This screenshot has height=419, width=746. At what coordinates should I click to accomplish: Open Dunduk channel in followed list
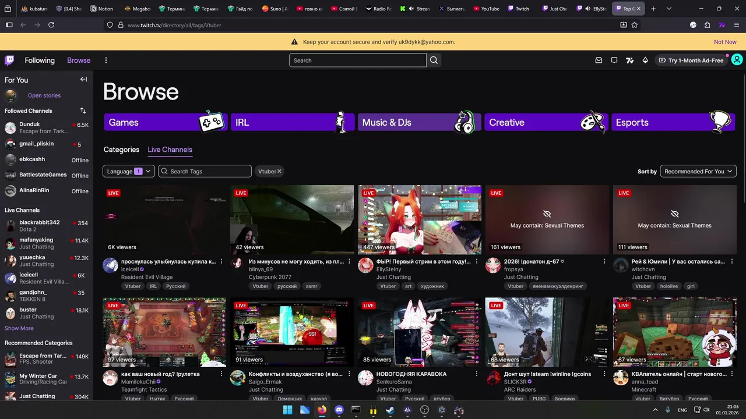click(x=47, y=127)
